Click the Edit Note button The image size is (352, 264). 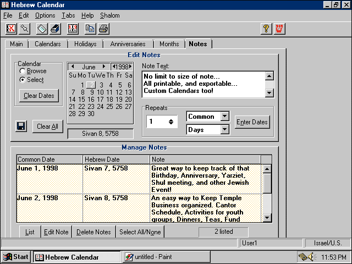[x=56, y=232]
